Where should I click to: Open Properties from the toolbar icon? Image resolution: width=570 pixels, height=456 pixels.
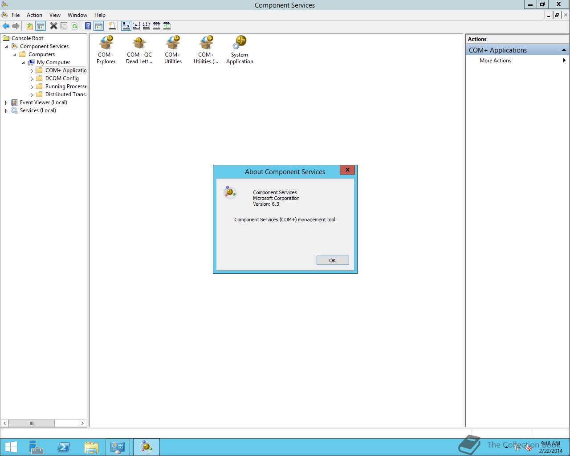[x=64, y=26]
